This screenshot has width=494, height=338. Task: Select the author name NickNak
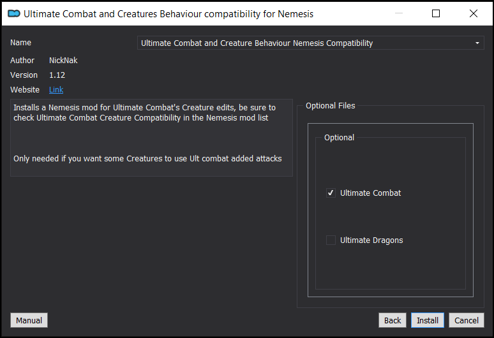click(x=63, y=61)
